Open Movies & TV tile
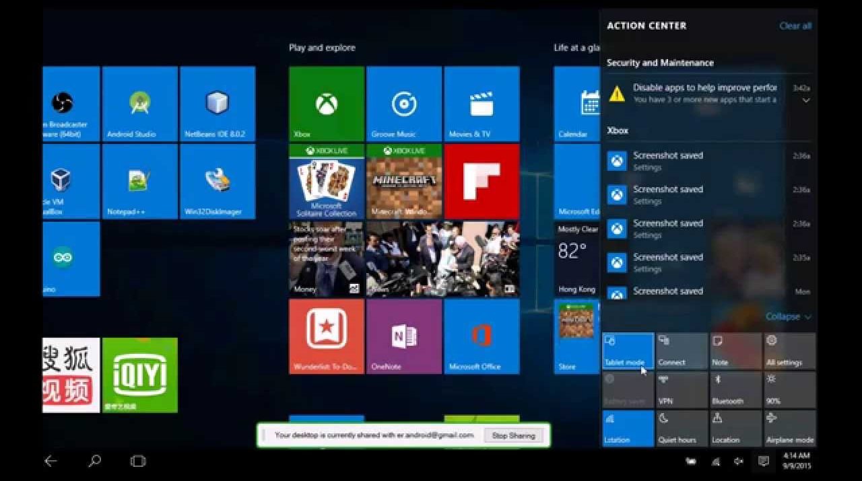Image resolution: width=862 pixels, height=481 pixels. 482,104
